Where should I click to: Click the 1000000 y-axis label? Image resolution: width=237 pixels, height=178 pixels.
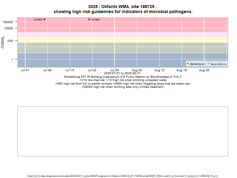[10, 22]
